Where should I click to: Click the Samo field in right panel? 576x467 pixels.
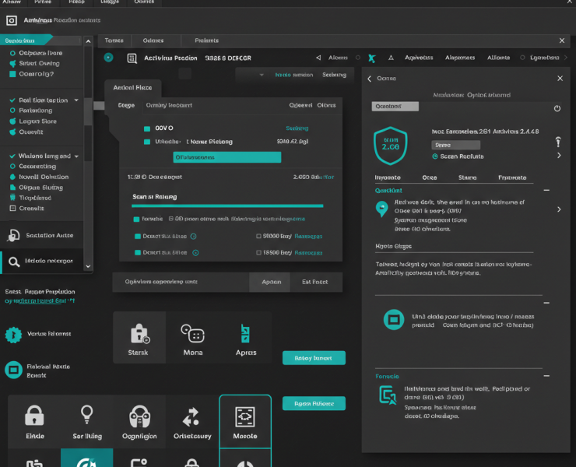click(455, 145)
